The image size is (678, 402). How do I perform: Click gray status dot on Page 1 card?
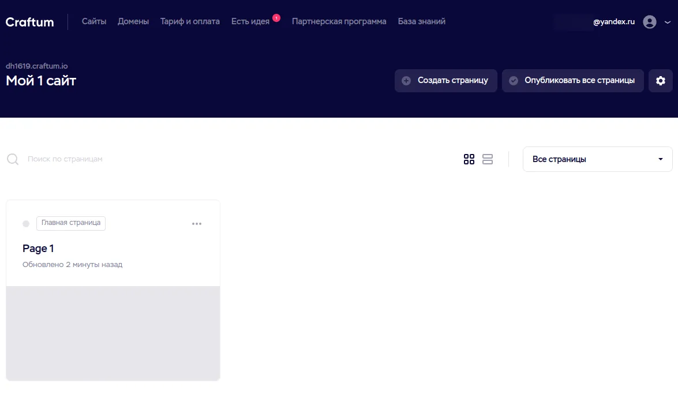coord(26,224)
